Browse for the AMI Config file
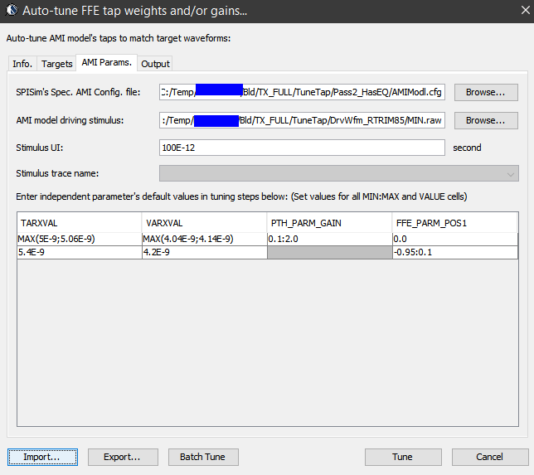 [x=485, y=92]
